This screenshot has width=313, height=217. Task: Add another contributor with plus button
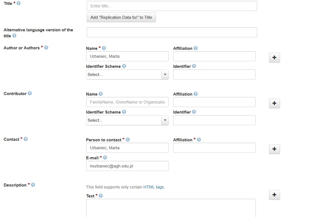275,103
